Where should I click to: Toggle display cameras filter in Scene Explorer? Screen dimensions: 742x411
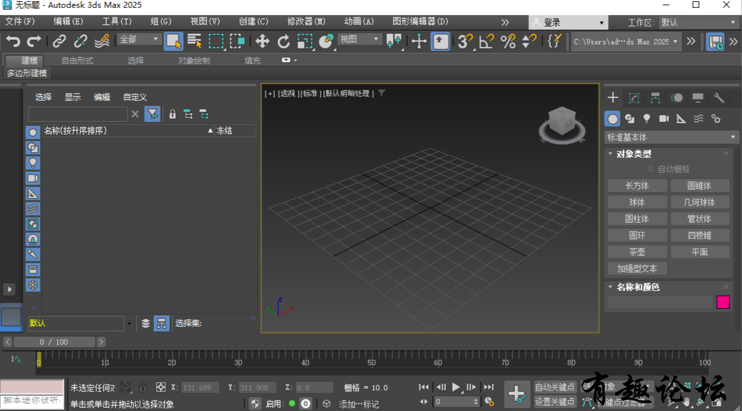pyautogui.click(x=33, y=178)
